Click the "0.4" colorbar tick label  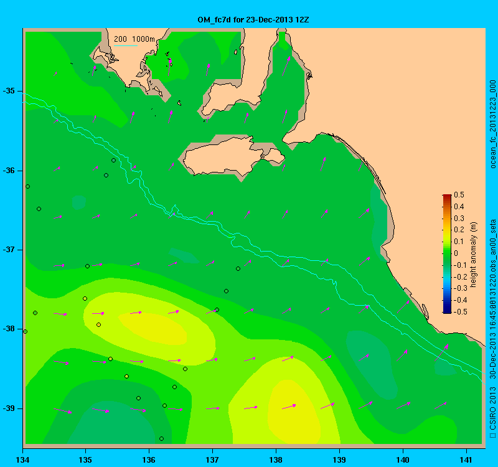pyautogui.click(x=459, y=207)
